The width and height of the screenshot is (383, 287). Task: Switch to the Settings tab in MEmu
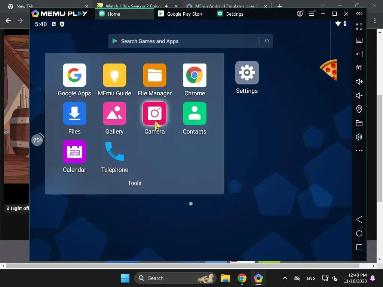point(242,14)
